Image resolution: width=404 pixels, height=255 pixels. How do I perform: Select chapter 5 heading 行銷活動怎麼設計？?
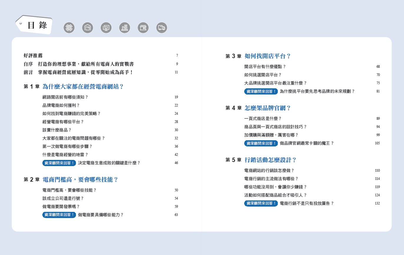270,160
